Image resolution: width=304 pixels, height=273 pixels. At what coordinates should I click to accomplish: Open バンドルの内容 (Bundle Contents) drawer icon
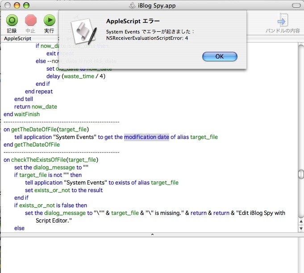(x=283, y=21)
